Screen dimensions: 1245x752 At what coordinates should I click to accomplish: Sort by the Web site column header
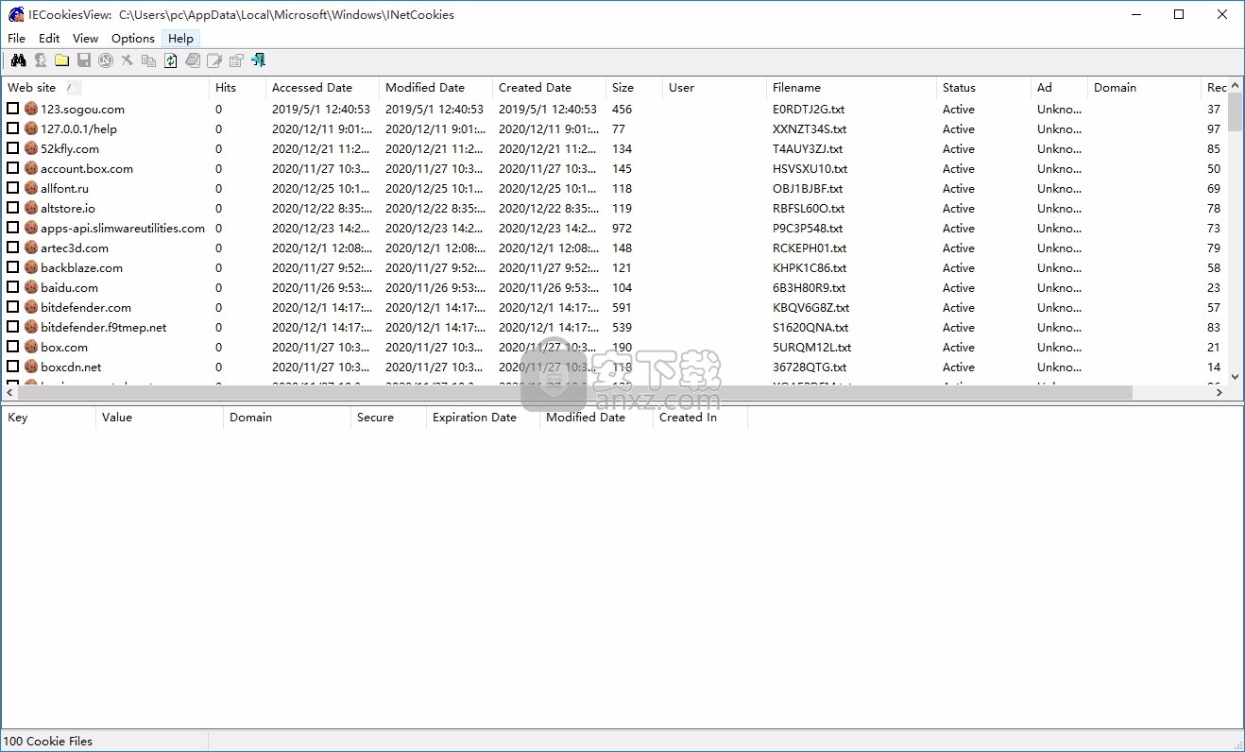[x=105, y=87]
